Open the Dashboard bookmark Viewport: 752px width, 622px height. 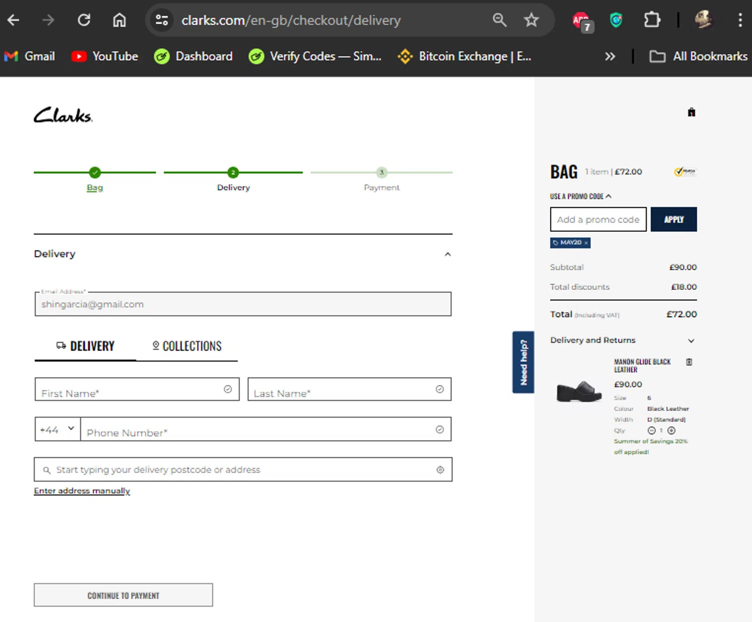coord(194,56)
